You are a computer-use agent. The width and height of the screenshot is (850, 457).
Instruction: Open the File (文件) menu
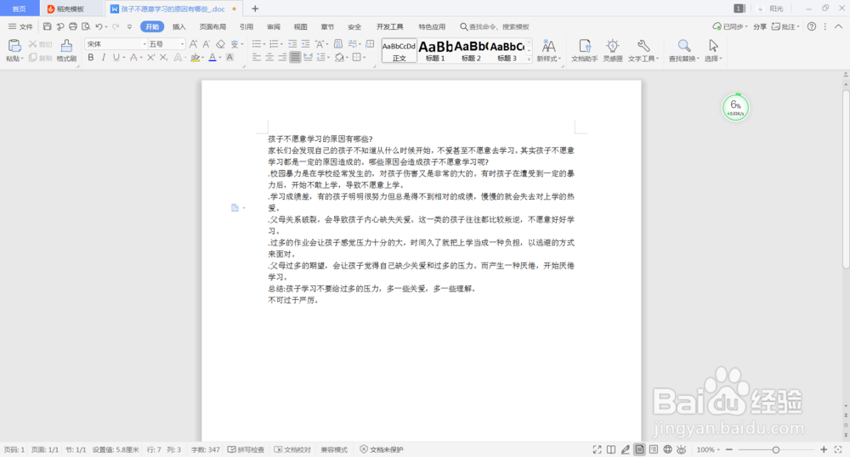(x=20, y=26)
